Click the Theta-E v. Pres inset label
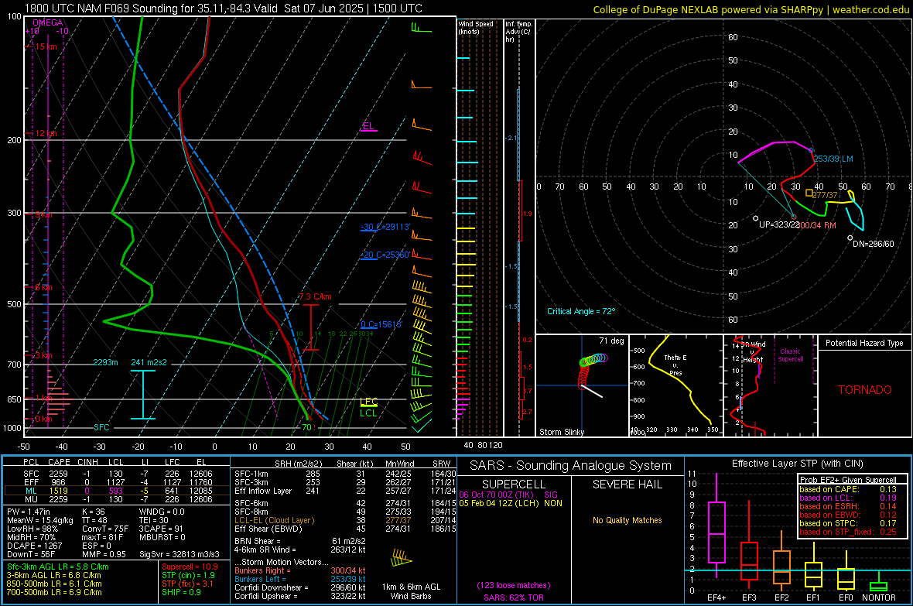 [x=675, y=365]
